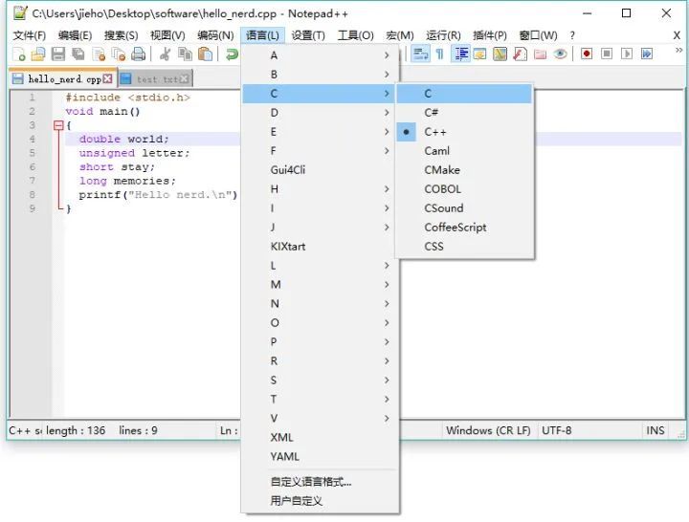Open the Function List toolbar icon

[521, 54]
